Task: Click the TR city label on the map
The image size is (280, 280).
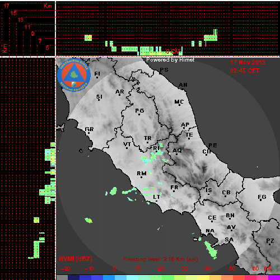Action: point(148,138)
